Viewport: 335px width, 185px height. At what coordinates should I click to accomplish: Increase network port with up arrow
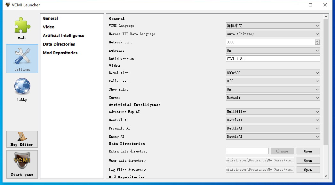pyautogui.click(x=317, y=41)
